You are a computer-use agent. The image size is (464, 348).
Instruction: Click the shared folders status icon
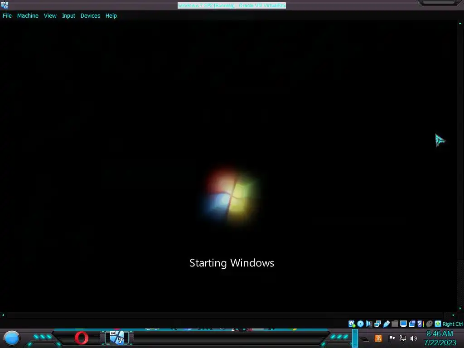pyautogui.click(x=395, y=324)
